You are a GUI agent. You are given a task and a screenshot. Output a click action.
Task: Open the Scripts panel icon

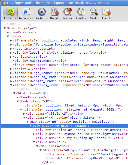pos(55,13)
